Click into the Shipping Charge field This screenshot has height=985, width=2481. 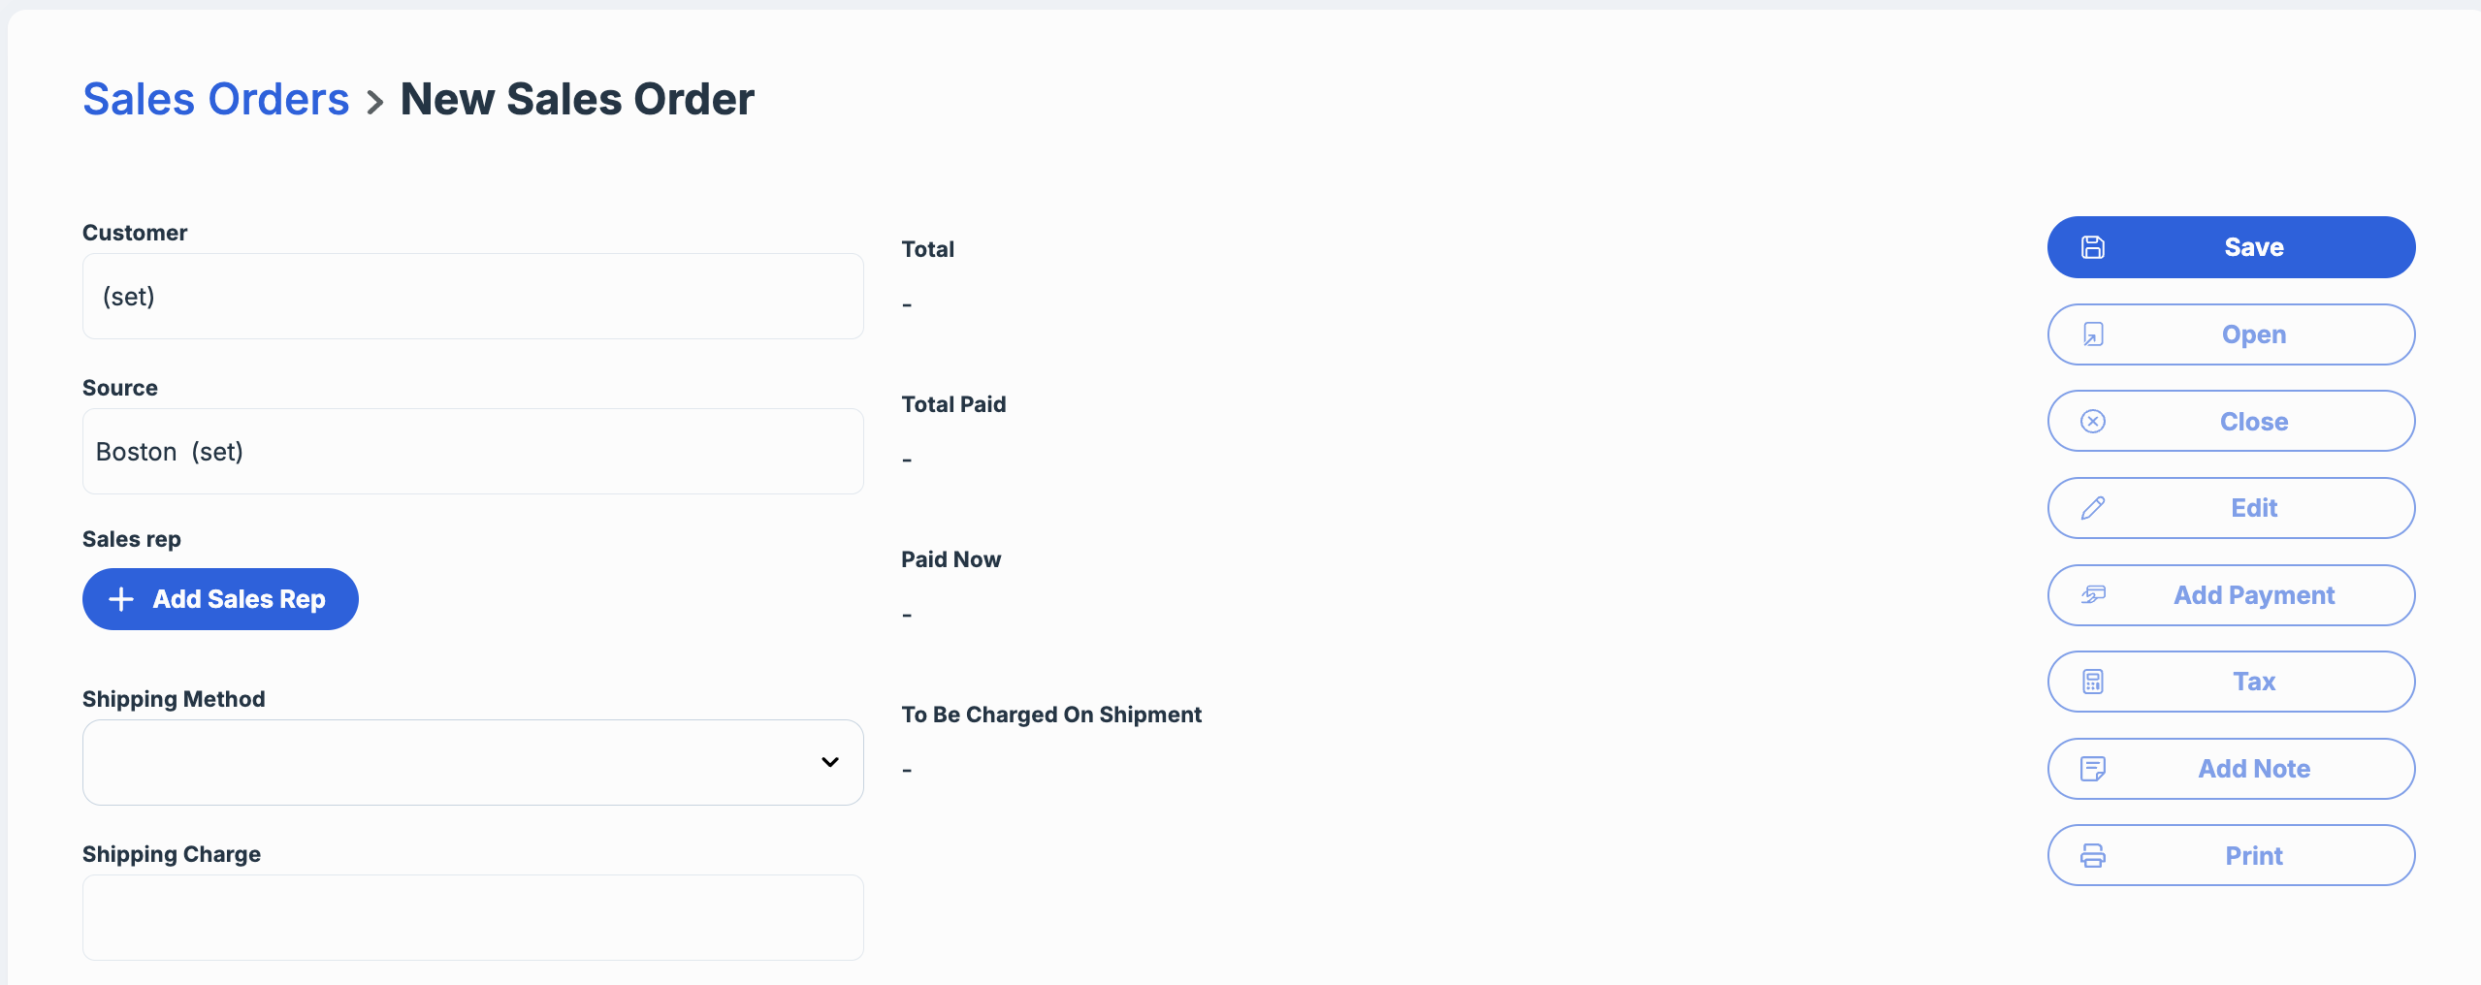[472, 917]
